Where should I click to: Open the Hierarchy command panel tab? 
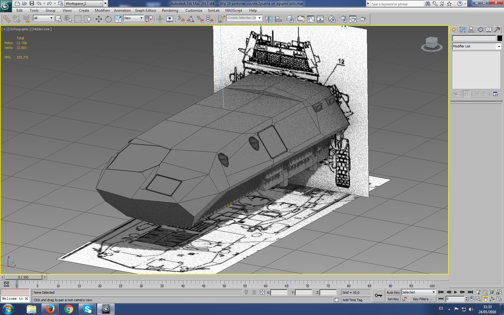[471, 29]
